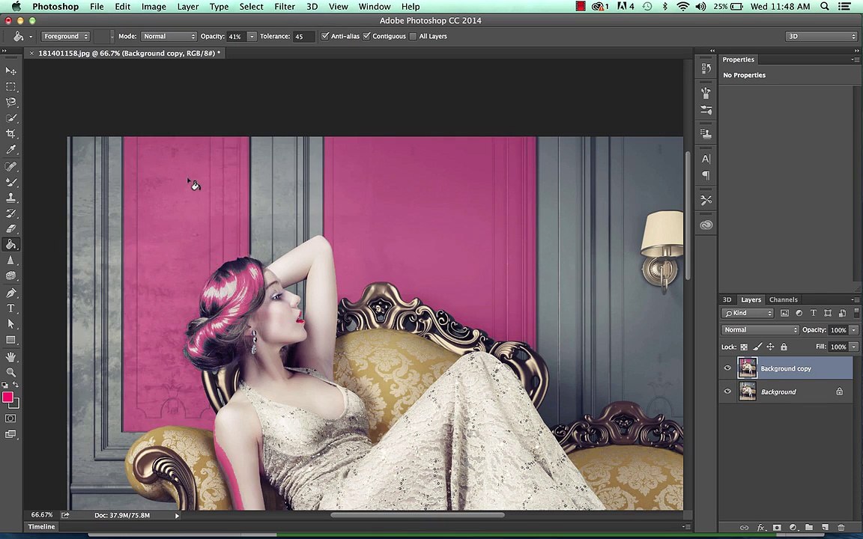Enable the All Layers checkbox
Image resolution: width=863 pixels, height=539 pixels.
413,36
